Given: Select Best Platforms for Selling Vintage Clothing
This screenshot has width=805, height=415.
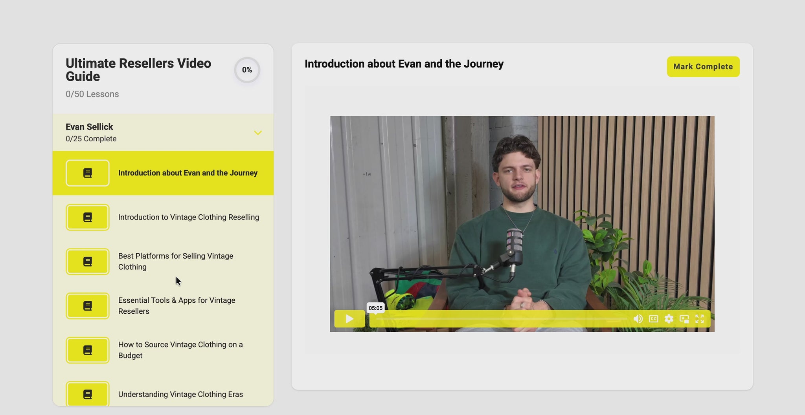Looking at the screenshot, I should [175, 261].
